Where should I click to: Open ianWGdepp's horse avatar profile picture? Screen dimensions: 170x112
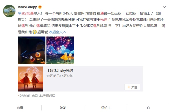[9, 11]
